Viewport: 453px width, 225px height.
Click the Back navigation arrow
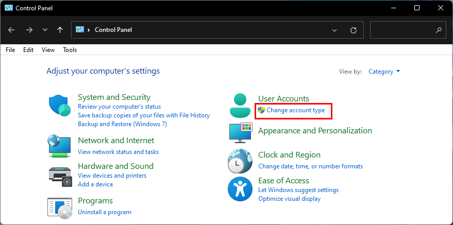(11, 30)
